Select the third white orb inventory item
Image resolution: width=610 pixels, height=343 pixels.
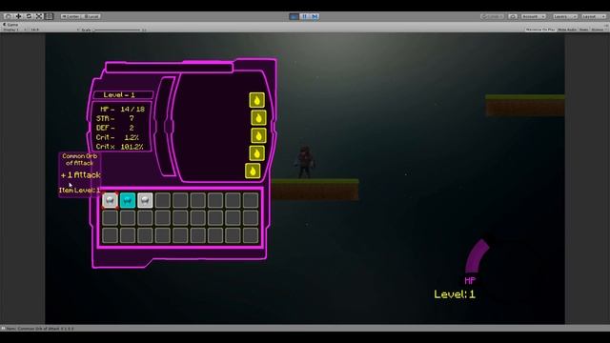(145, 200)
